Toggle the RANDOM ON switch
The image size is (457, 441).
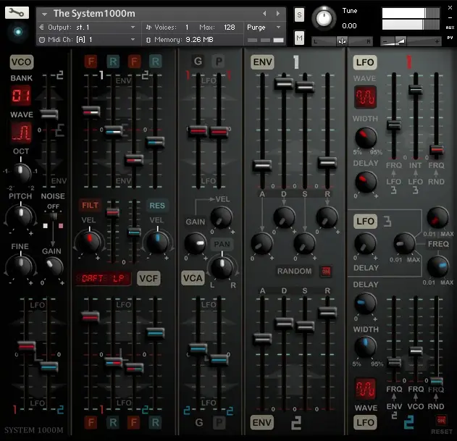(x=326, y=272)
